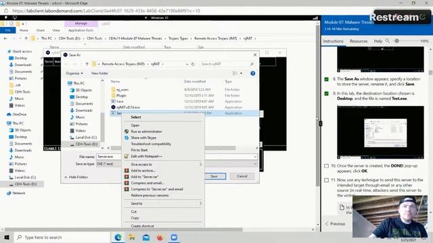Click the New folder button
Viewport: 433px width, 243px height.
coord(99,74)
